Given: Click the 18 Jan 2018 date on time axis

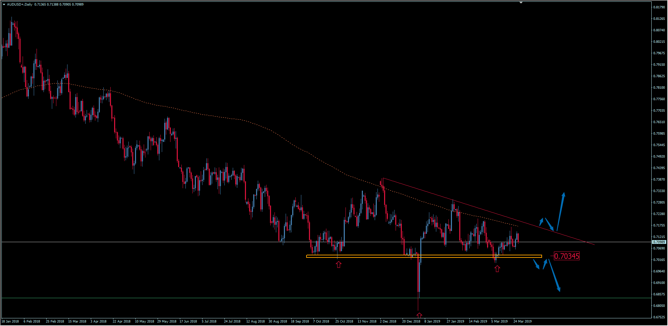Looking at the screenshot, I should [x=10, y=321].
